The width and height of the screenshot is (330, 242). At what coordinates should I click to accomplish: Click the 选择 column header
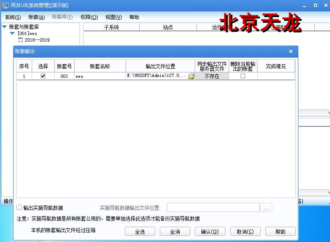43,66
